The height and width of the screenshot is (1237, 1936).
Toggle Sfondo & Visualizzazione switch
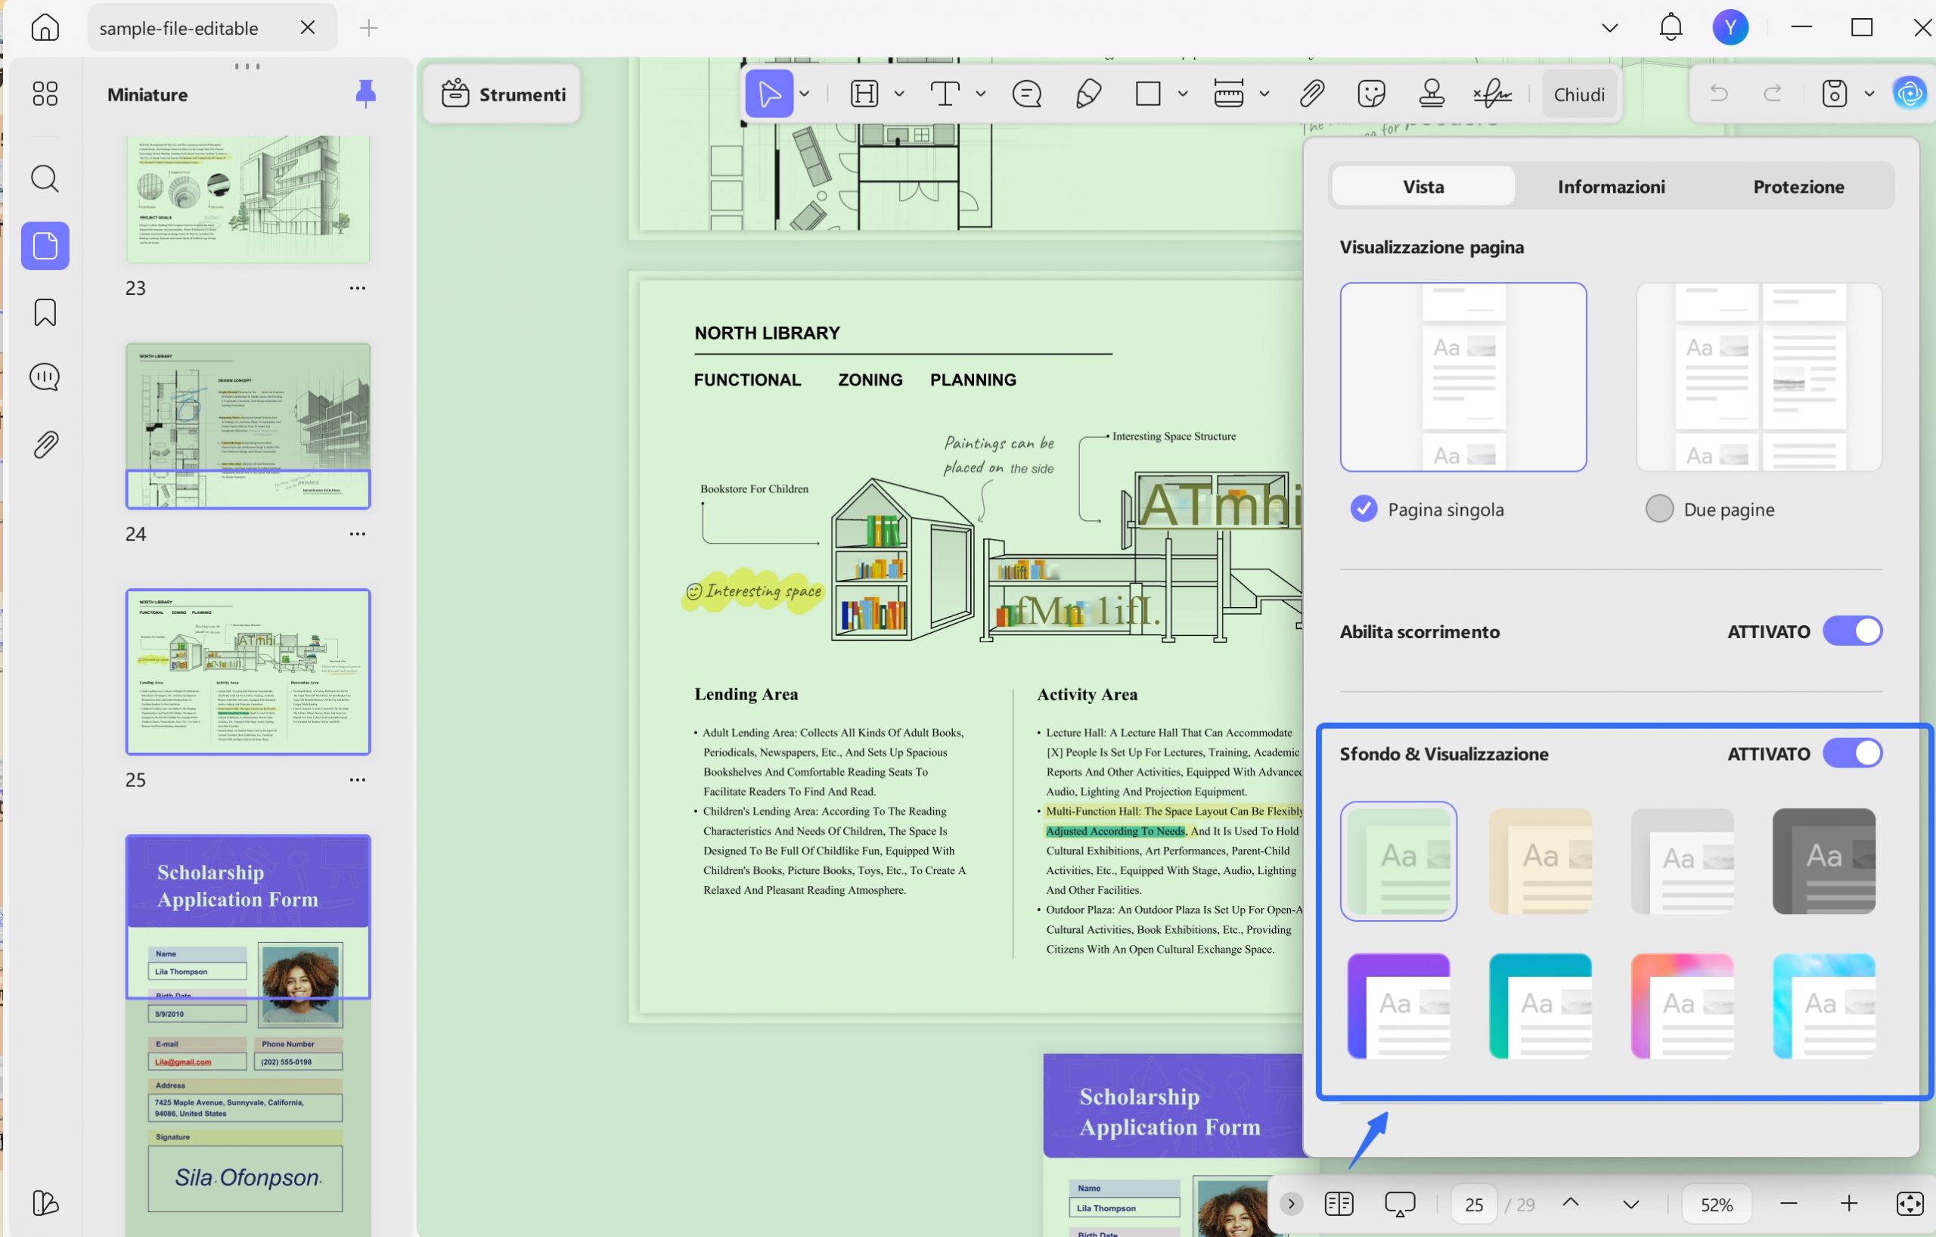click(1852, 753)
